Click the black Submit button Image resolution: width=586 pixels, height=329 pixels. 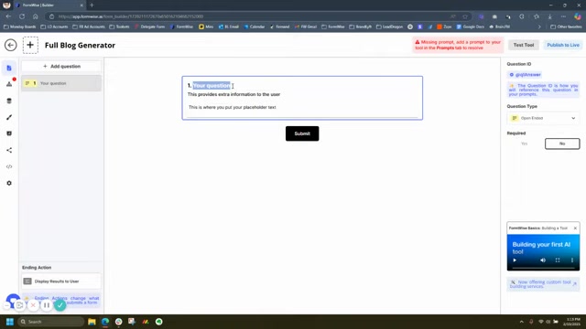click(302, 133)
